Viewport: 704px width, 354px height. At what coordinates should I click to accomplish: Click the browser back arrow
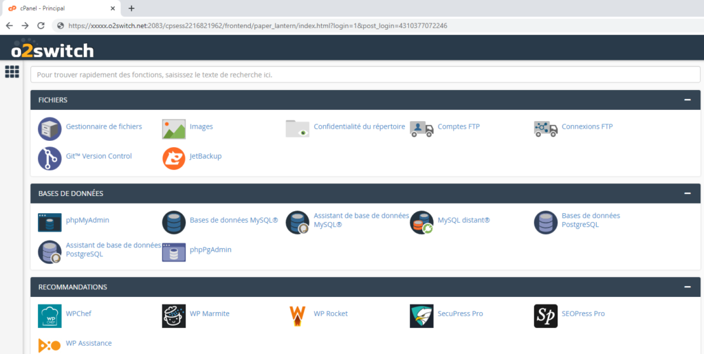(x=10, y=25)
